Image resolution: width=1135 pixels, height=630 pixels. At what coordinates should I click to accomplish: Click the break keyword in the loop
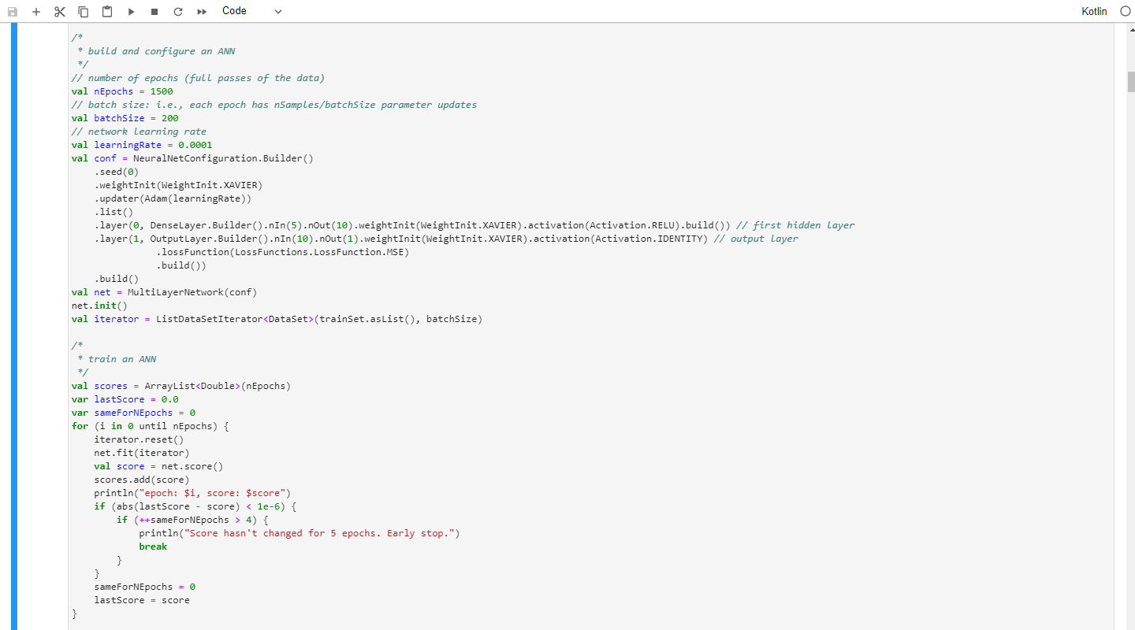pyautogui.click(x=153, y=546)
